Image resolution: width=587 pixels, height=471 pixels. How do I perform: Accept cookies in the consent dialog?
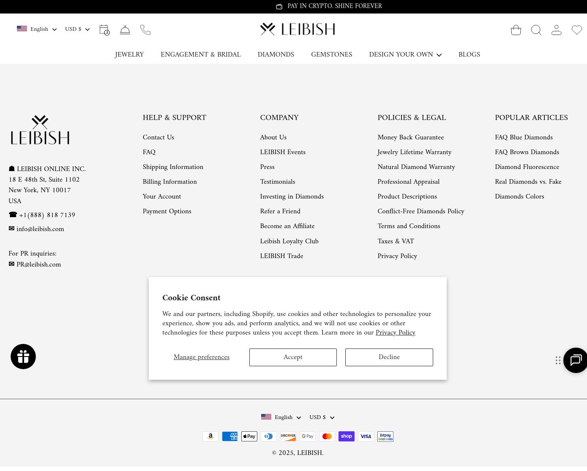pyautogui.click(x=293, y=357)
